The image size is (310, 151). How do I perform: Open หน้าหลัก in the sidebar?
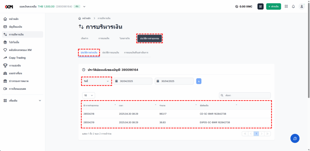pyautogui.click(x=22, y=19)
